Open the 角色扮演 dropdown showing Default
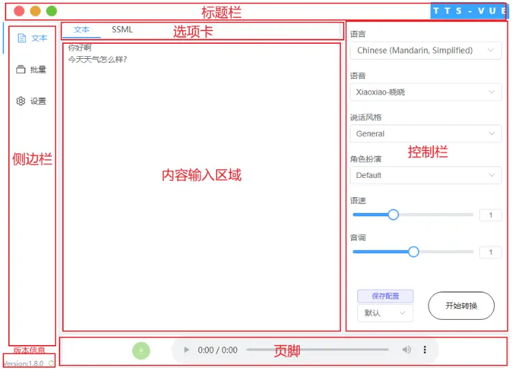The image size is (512, 369). point(425,175)
